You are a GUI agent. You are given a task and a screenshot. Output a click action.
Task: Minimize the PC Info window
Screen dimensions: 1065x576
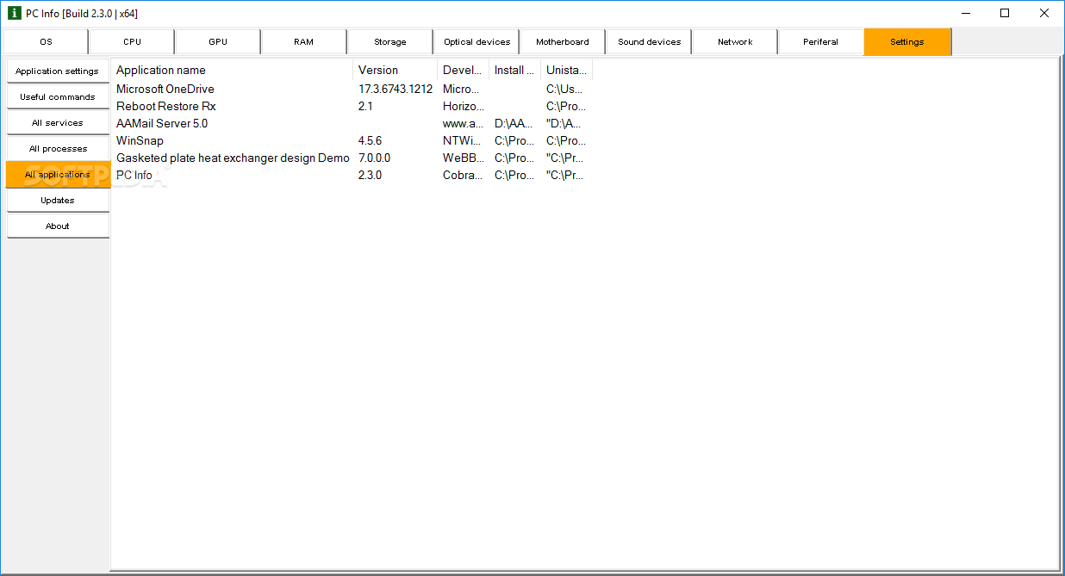click(965, 13)
